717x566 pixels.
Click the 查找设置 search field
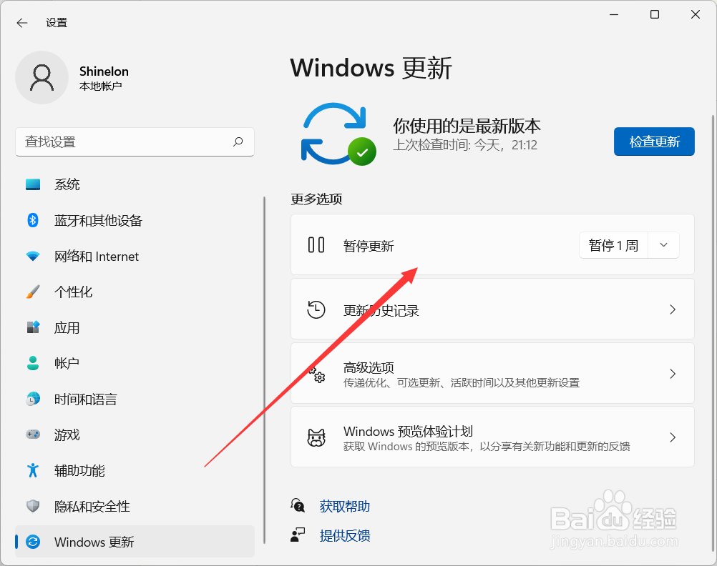click(135, 142)
